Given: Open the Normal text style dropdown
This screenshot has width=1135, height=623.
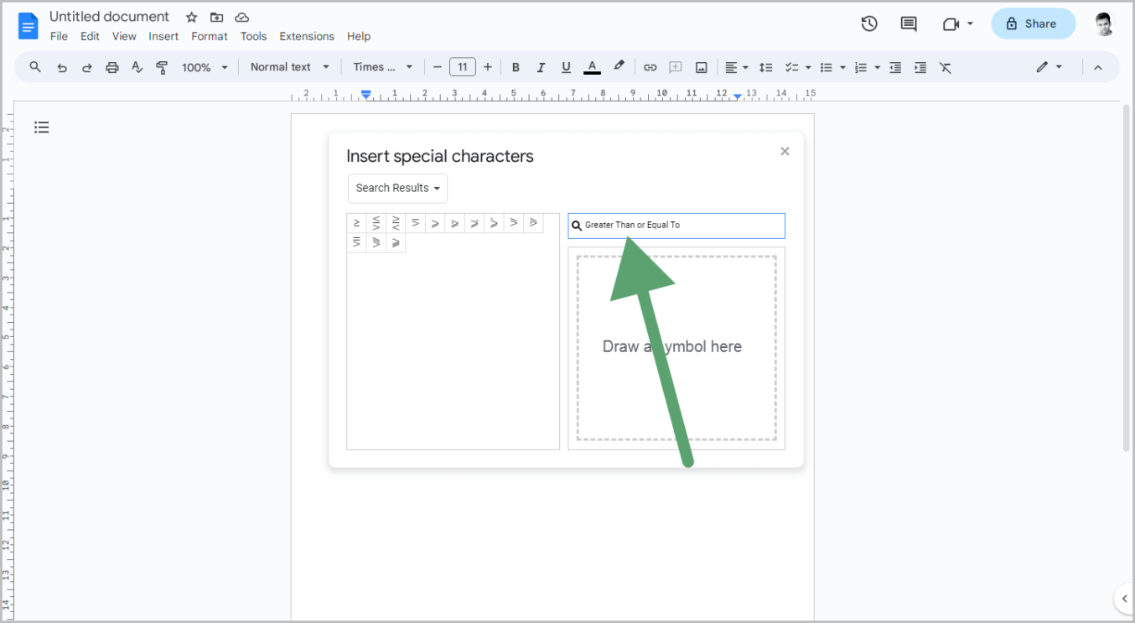Looking at the screenshot, I should [x=290, y=67].
